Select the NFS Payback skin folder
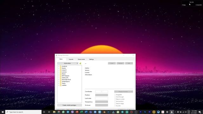Image resolution: width=203 pixels, height=114 pixels. pyautogui.click(x=66, y=76)
